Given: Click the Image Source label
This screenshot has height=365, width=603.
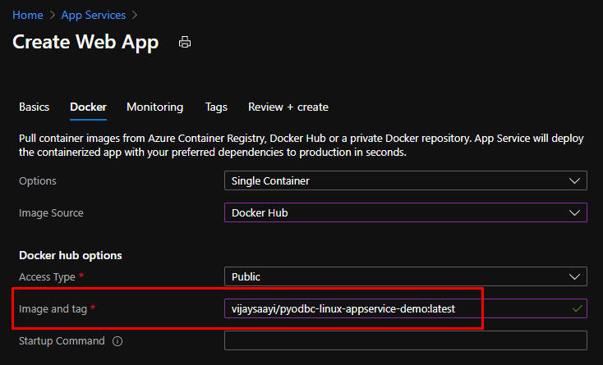Looking at the screenshot, I should point(51,213).
